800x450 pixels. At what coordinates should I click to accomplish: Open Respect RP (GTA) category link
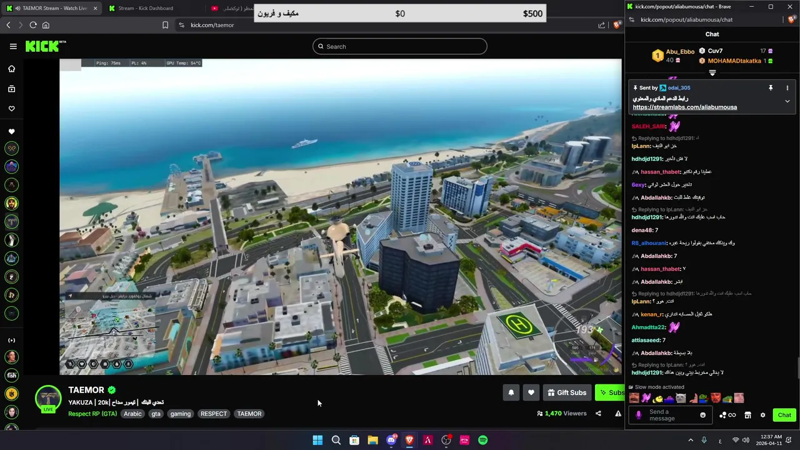tap(92, 414)
